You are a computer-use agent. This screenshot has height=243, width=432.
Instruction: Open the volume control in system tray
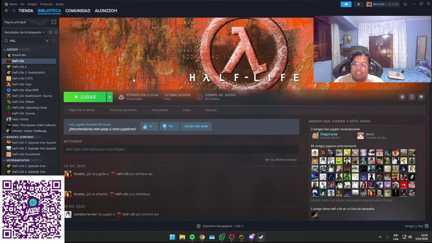(x=410, y=237)
